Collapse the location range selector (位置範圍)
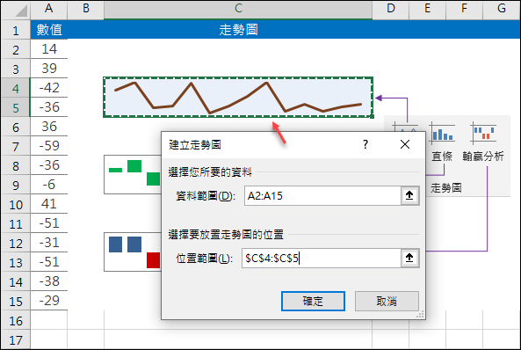Viewport: 521px width, 350px height. tap(409, 258)
